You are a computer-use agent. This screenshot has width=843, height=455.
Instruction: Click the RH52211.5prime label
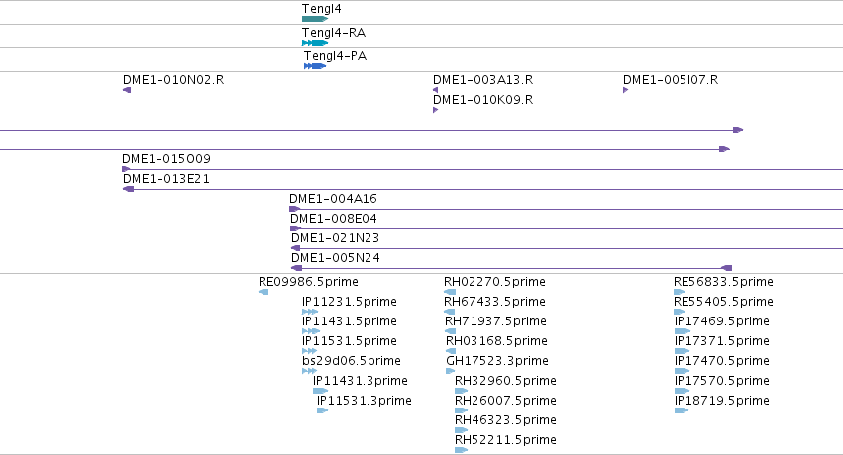[x=505, y=440]
